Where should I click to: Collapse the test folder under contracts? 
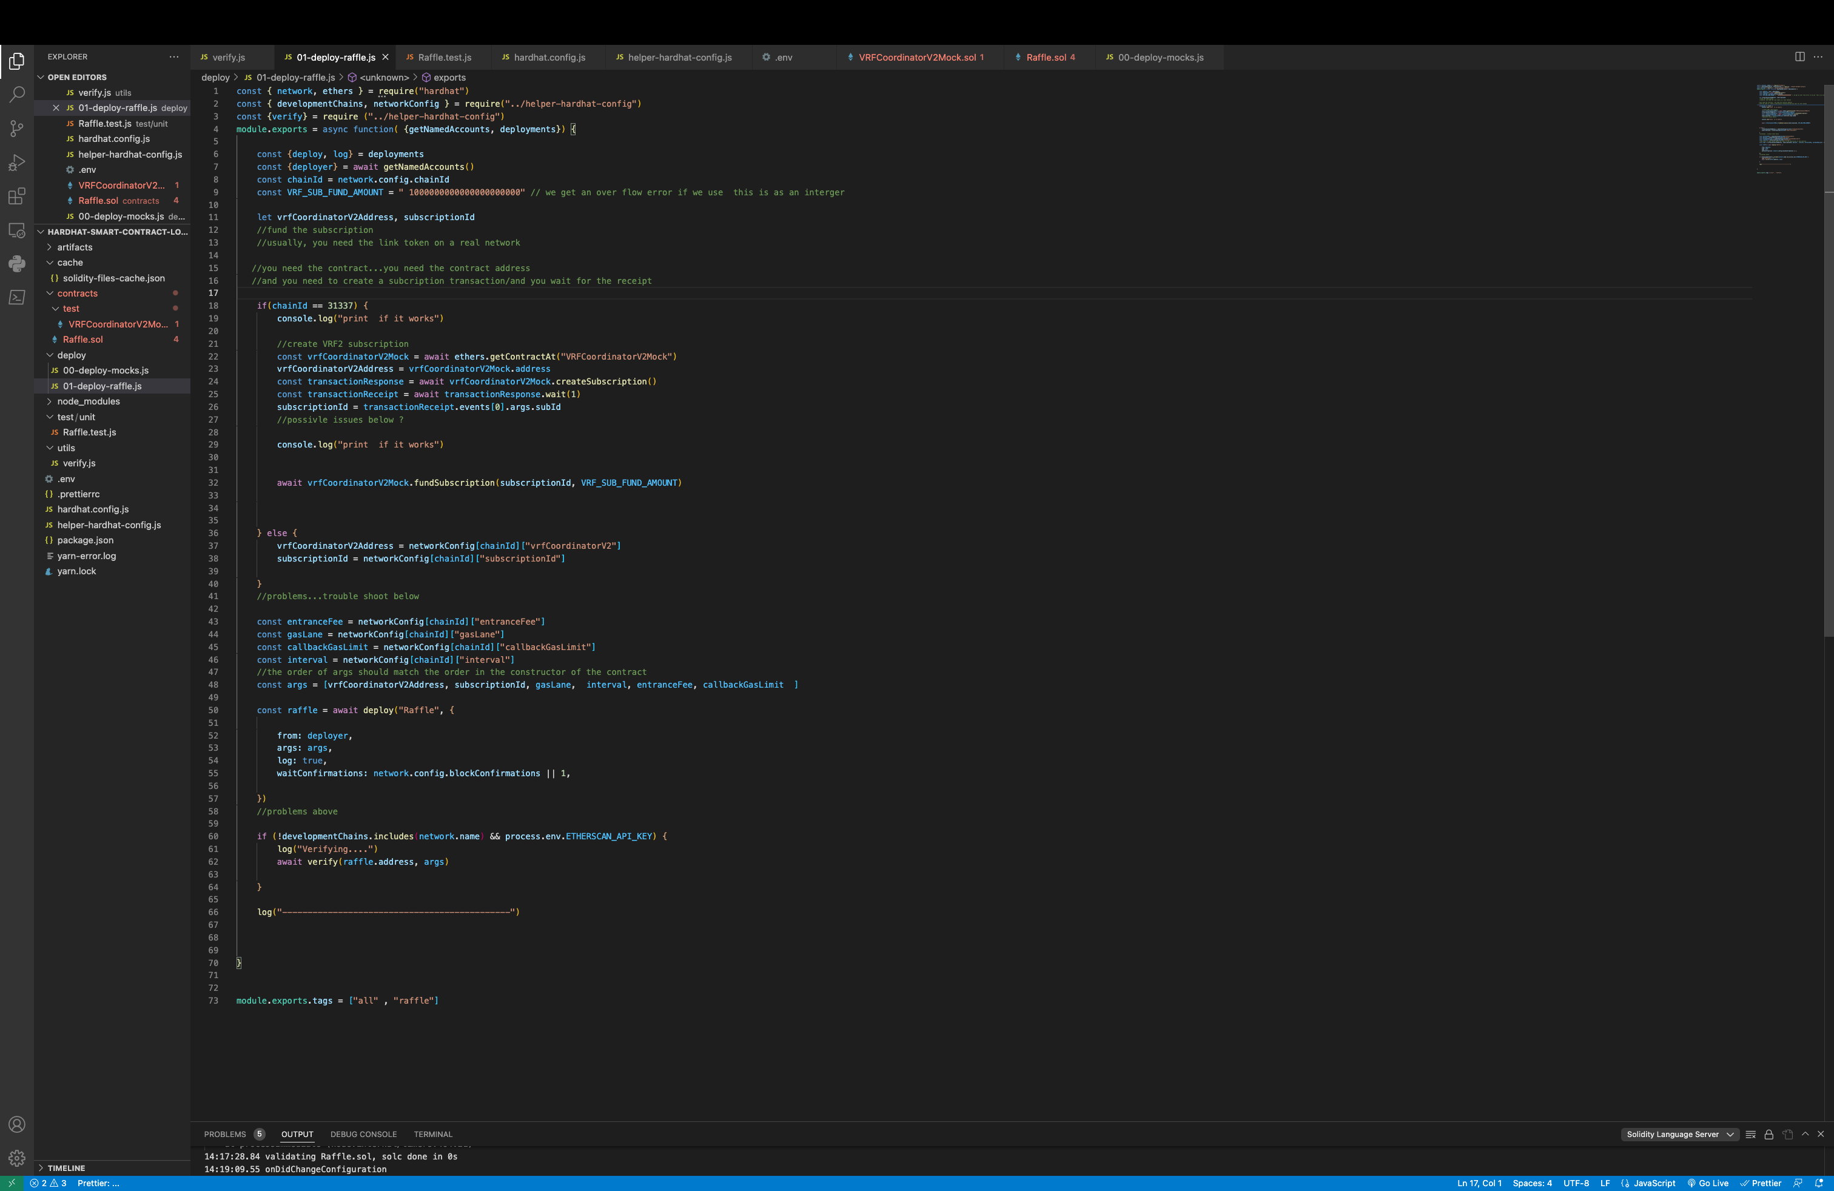[112, 309]
